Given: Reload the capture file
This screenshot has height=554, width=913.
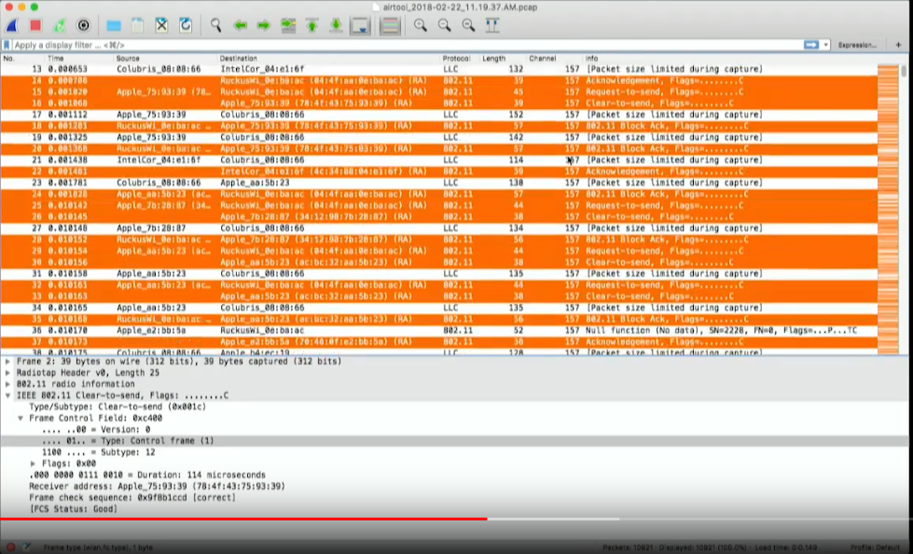Looking at the screenshot, I should click(186, 25).
